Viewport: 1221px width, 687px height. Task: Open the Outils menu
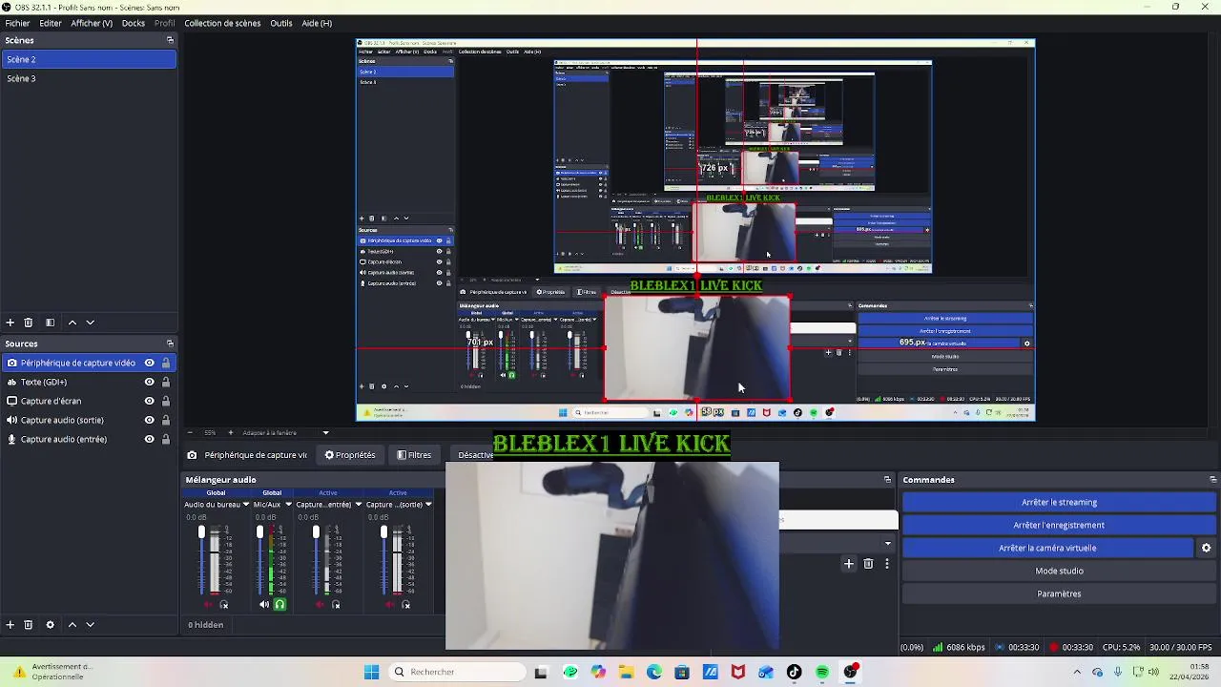(x=281, y=23)
